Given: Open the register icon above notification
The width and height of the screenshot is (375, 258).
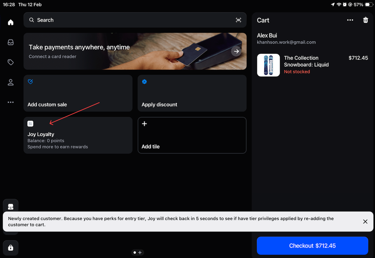Looking at the screenshot, I should point(11,206).
